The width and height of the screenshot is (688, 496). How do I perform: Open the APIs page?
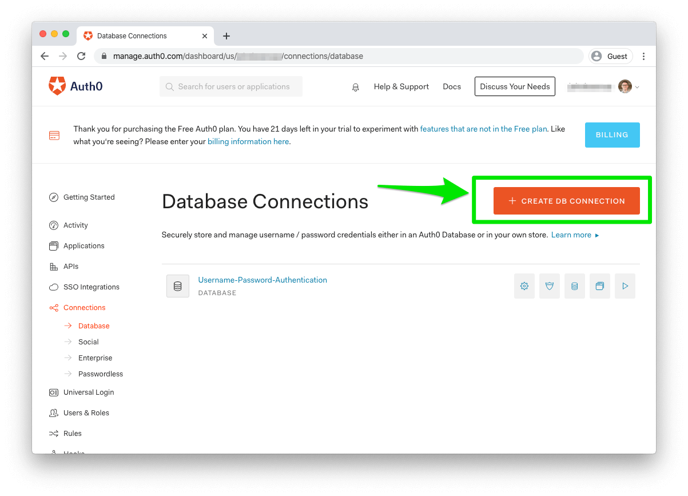click(x=71, y=267)
